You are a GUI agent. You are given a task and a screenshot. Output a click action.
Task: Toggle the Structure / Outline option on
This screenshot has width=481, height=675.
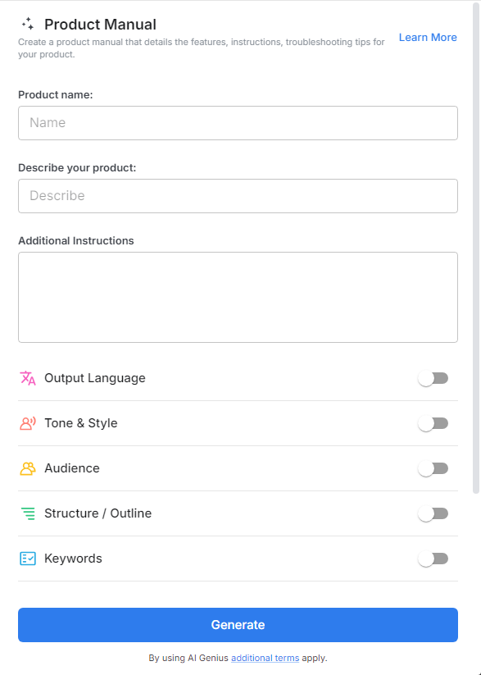pos(433,513)
